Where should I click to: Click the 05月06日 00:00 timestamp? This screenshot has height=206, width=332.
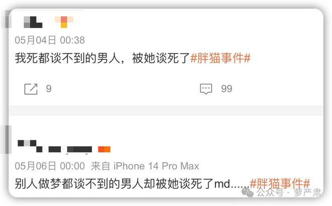(x=50, y=166)
